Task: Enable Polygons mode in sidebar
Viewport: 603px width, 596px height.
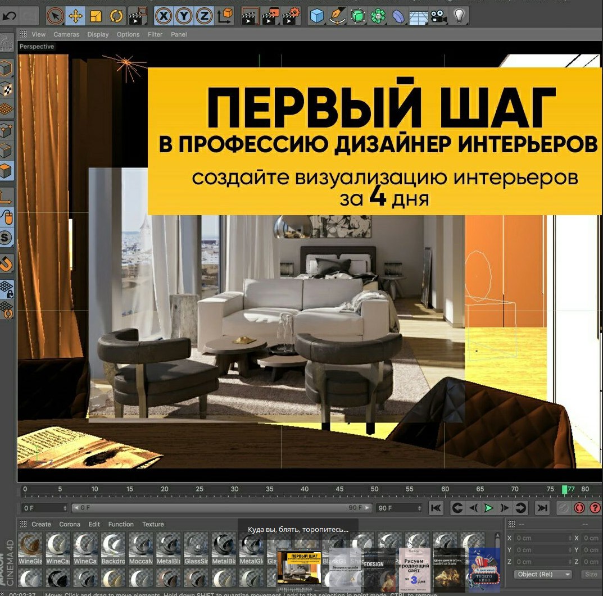Action: [x=7, y=171]
